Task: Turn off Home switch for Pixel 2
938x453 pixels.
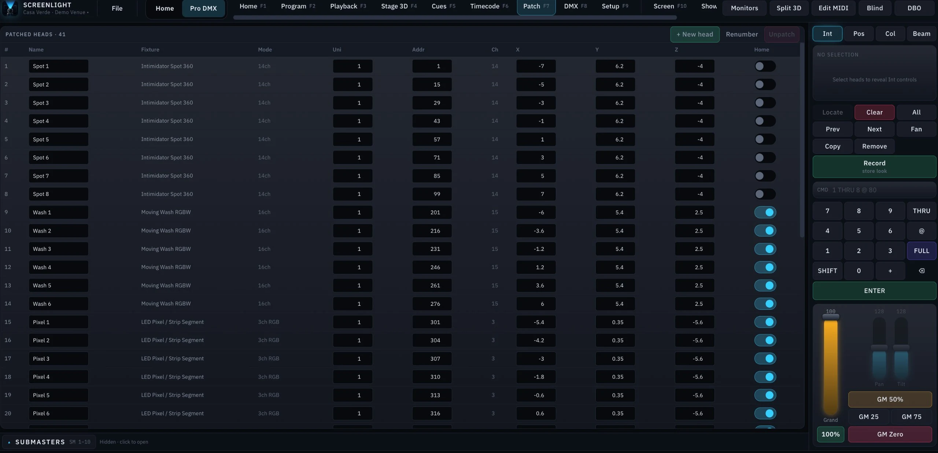Action: [765, 340]
